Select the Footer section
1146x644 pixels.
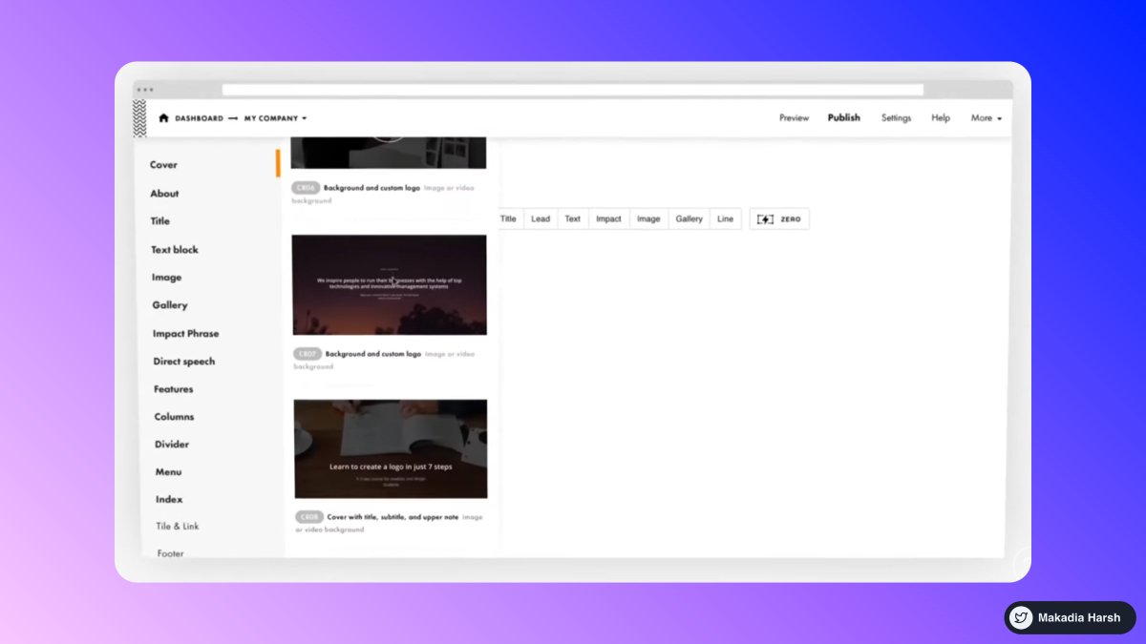tap(169, 553)
